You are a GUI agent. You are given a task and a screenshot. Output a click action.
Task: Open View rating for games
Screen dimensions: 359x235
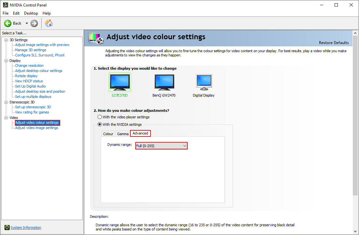pos(32,112)
